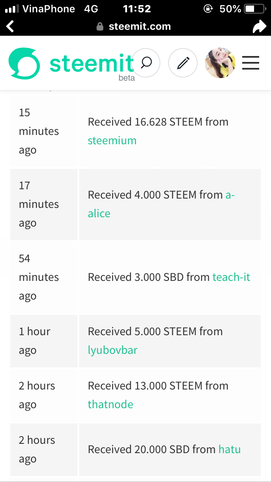Open the Steemit search icon
The width and height of the screenshot is (271, 482).
pos(146,63)
